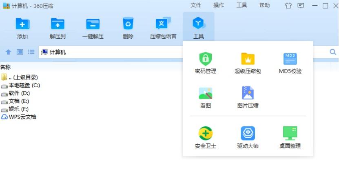Launch the 图片压缩 image compression tool

248,97
